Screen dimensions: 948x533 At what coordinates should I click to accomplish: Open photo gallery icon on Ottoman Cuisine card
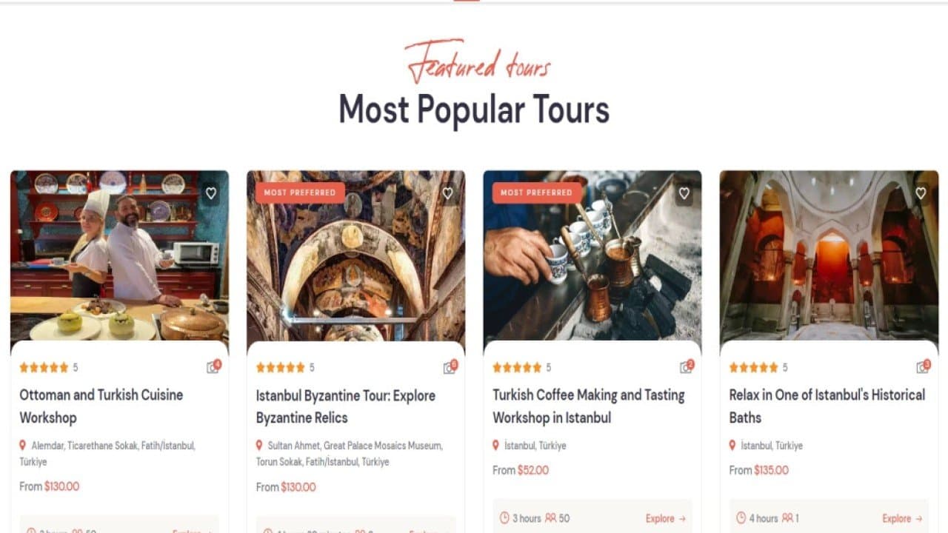pyautogui.click(x=213, y=367)
